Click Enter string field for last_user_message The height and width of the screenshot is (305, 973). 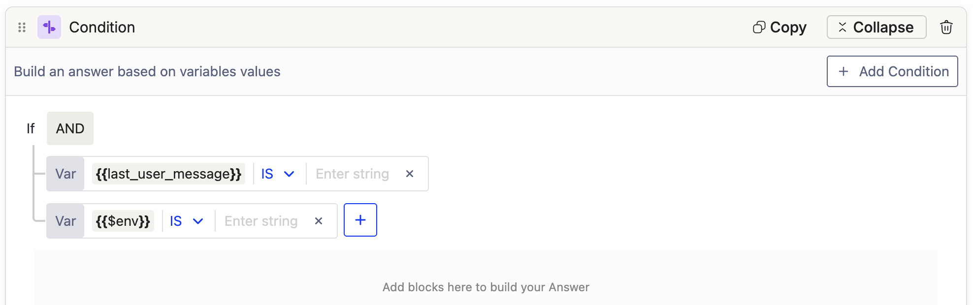[x=352, y=174]
